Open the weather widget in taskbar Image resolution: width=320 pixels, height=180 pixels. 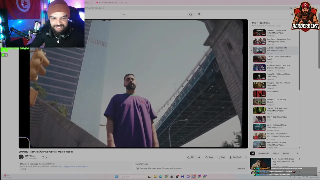tap(7, 176)
